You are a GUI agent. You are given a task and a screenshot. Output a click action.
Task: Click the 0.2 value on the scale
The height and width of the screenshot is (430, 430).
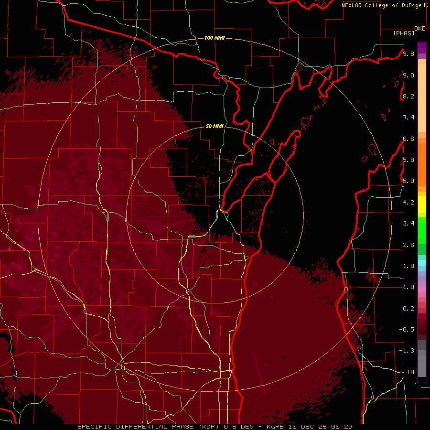pyautogui.click(x=408, y=308)
